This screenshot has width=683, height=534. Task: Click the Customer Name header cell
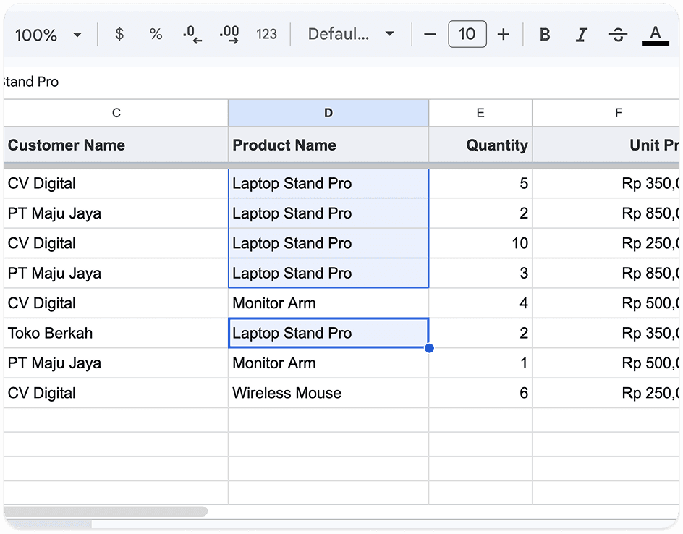click(x=116, y=145)
